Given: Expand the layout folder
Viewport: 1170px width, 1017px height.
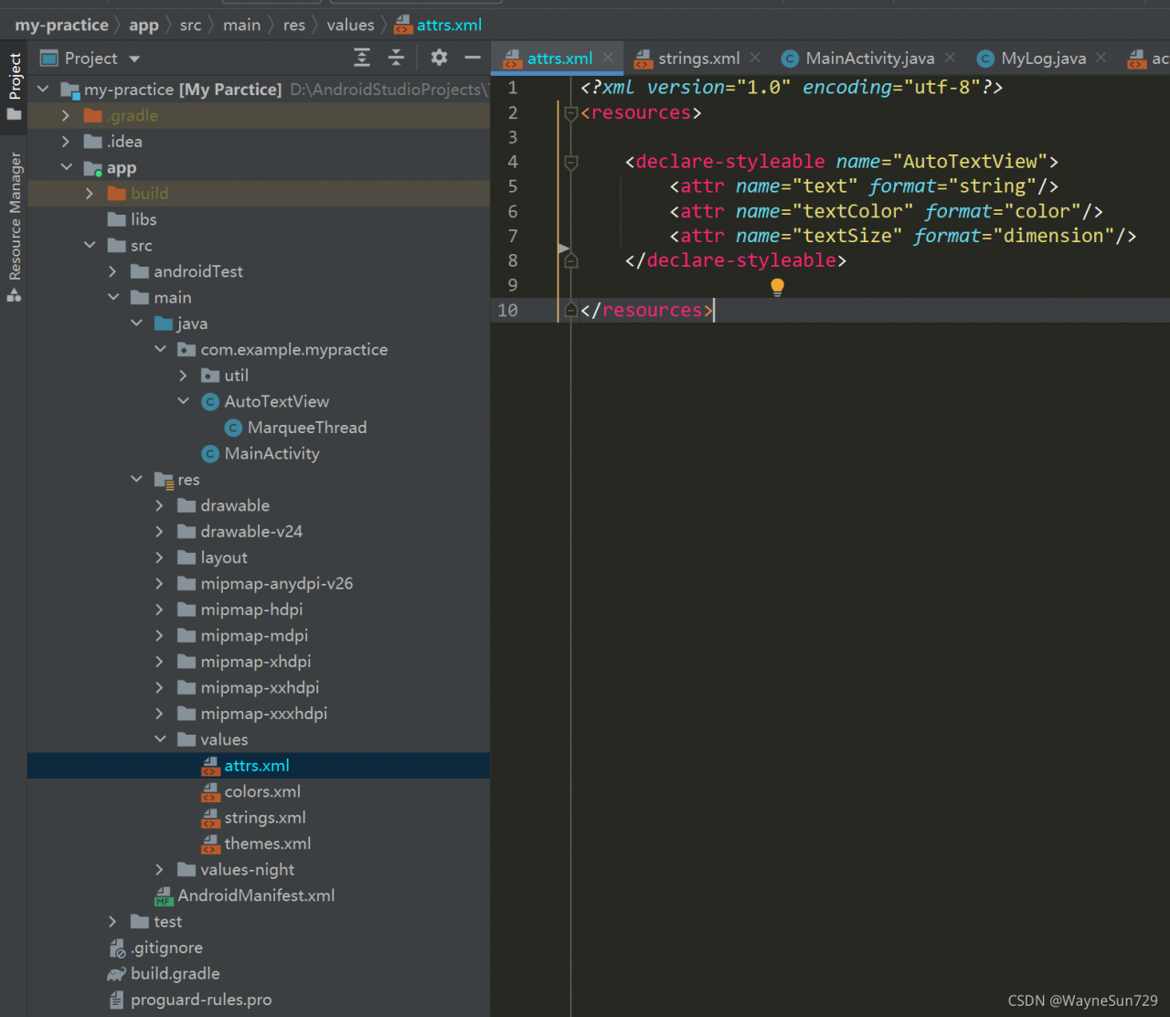Looking at the screenshot, I should [159, 557].
